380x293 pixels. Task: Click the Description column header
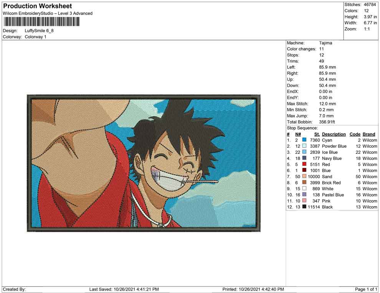click(334, 134)
